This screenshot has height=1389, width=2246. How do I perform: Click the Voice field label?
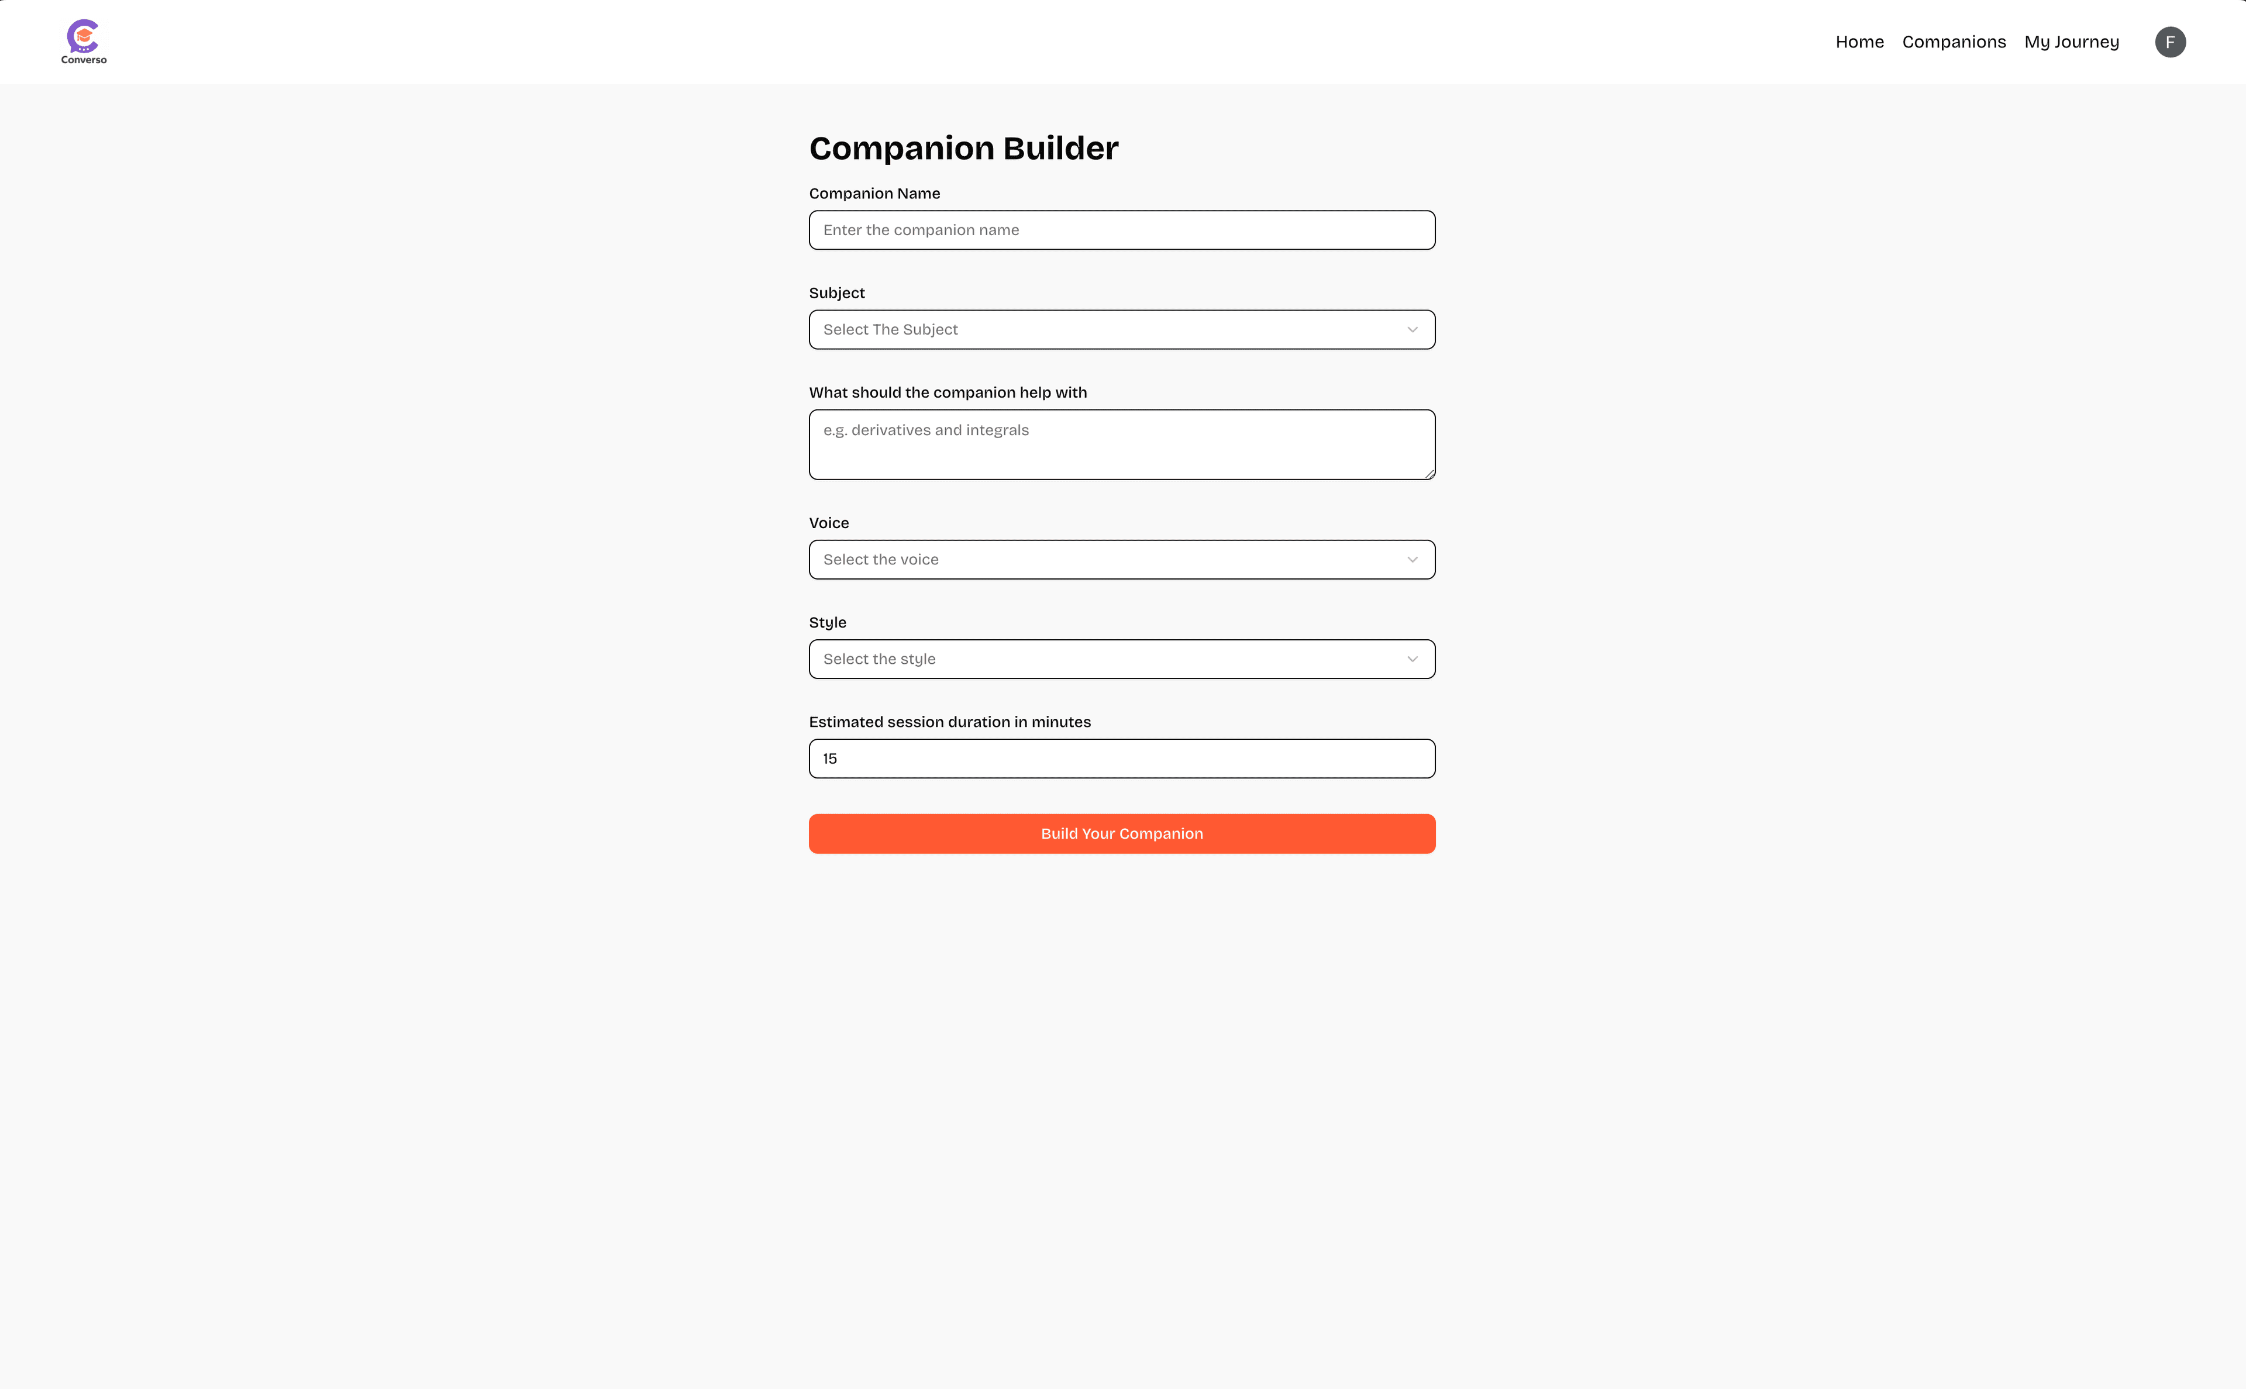(829, 523)
